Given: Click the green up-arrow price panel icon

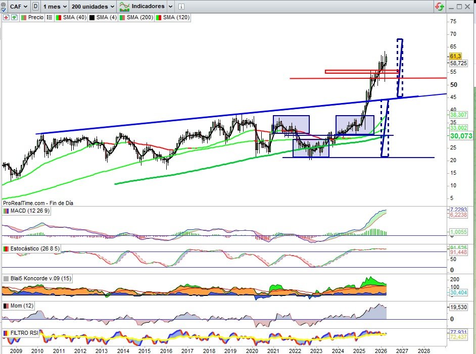Looking at the screenshot, I should click(x=14, y=18).
